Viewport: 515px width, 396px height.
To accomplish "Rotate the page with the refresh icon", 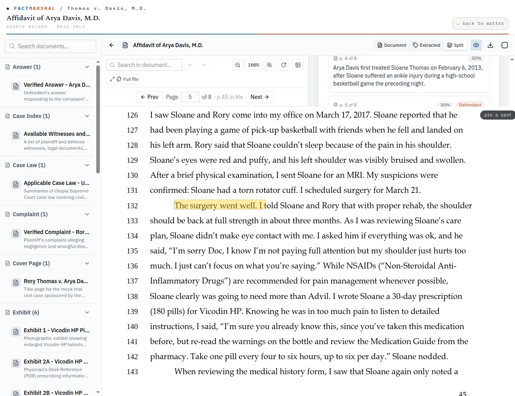I will click(x=284, y=65).
